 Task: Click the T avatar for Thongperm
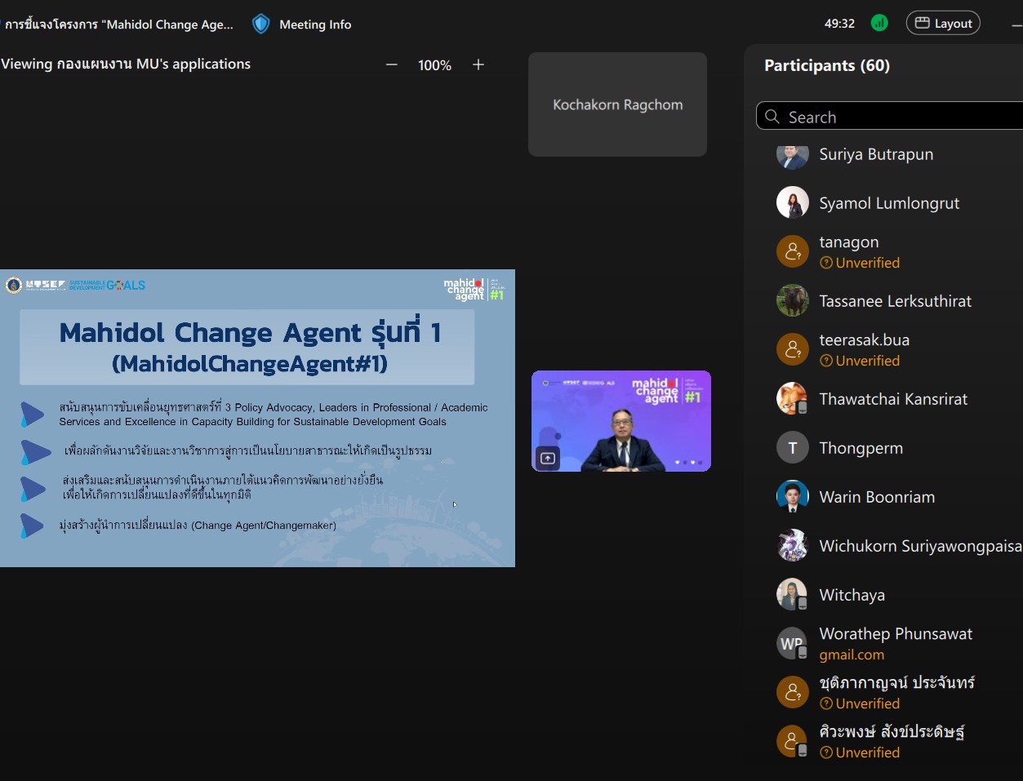(x=792, y=448)
